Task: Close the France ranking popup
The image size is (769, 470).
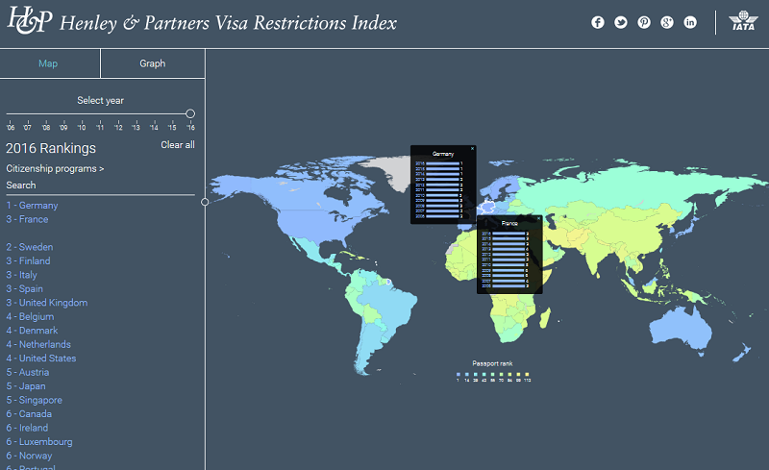Action: click(538, 219)
